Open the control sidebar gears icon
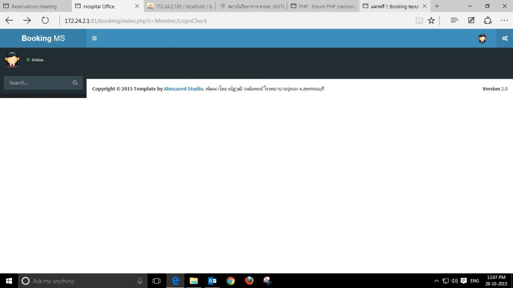Viewport: 513px width, 288px height. [x=505, y=38]
